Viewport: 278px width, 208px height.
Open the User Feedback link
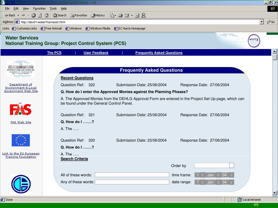point(96,53)
